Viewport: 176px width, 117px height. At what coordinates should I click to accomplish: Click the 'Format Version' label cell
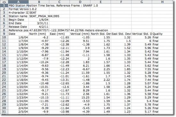(19, 9)
